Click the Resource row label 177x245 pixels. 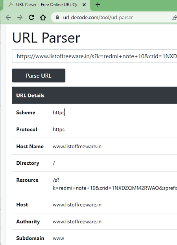tap(28, 180)
